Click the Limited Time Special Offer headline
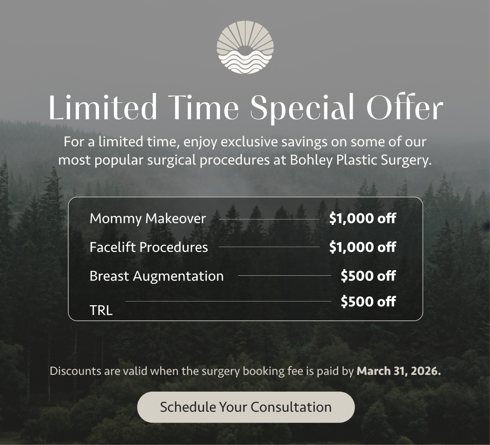 pos(245,108)
